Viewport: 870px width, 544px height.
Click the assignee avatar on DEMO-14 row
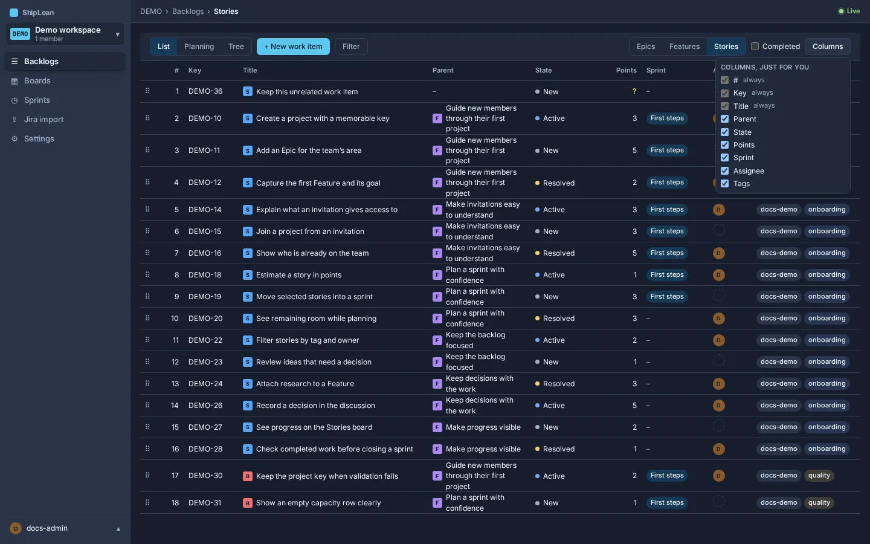point(718,210)
